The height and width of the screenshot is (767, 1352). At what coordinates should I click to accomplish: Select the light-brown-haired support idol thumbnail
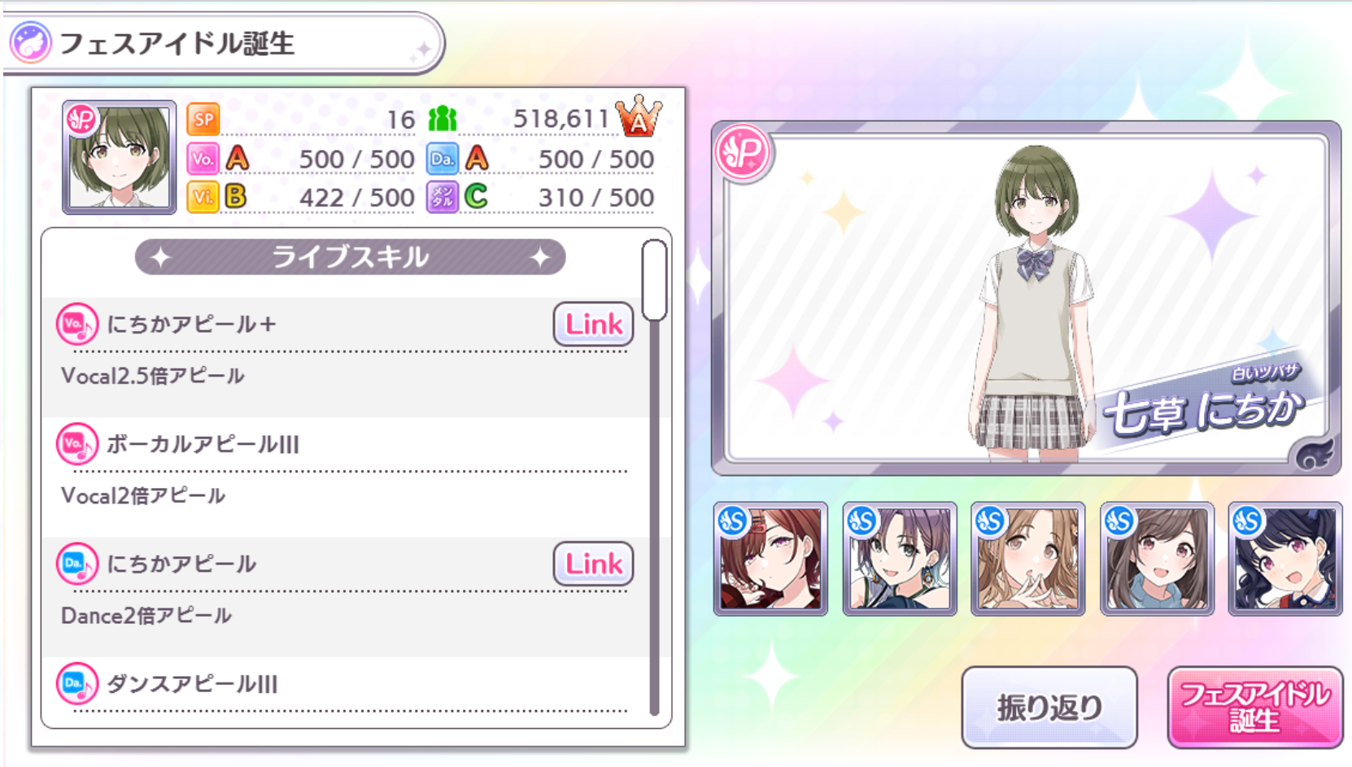1028,559
